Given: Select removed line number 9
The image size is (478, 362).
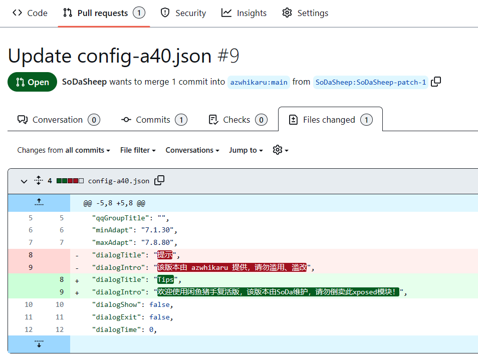Looking at the screenshot, I should point(31,267).
